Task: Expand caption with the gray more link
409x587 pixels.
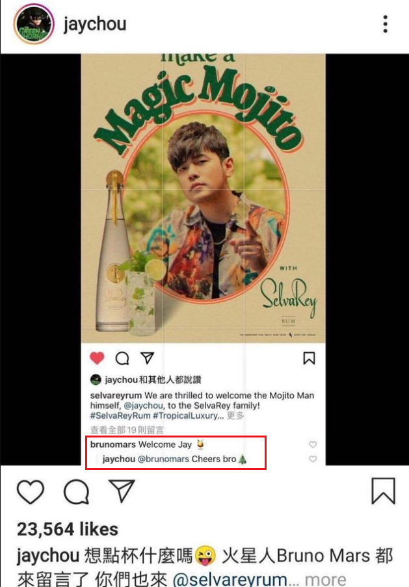Action: point(326,579)
